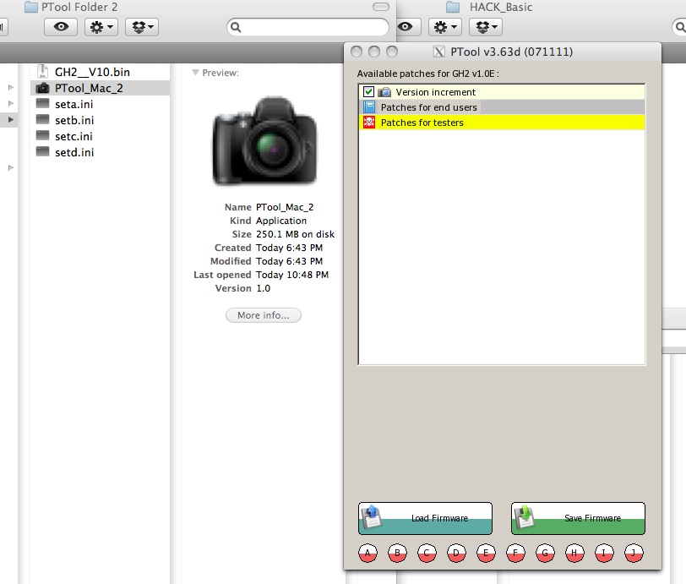
Task: Click the Load Firmware button
Action: (425, 518)
